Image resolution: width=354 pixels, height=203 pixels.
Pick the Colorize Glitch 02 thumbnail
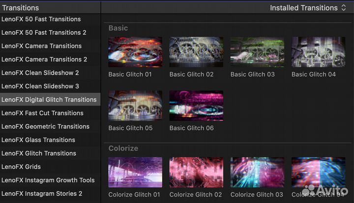tap(196, 173)
